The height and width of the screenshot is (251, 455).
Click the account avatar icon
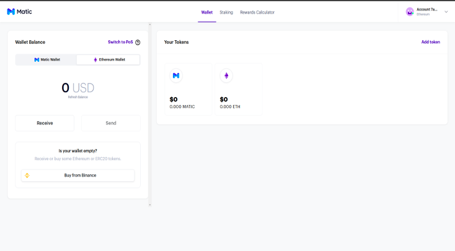(410, 12)
